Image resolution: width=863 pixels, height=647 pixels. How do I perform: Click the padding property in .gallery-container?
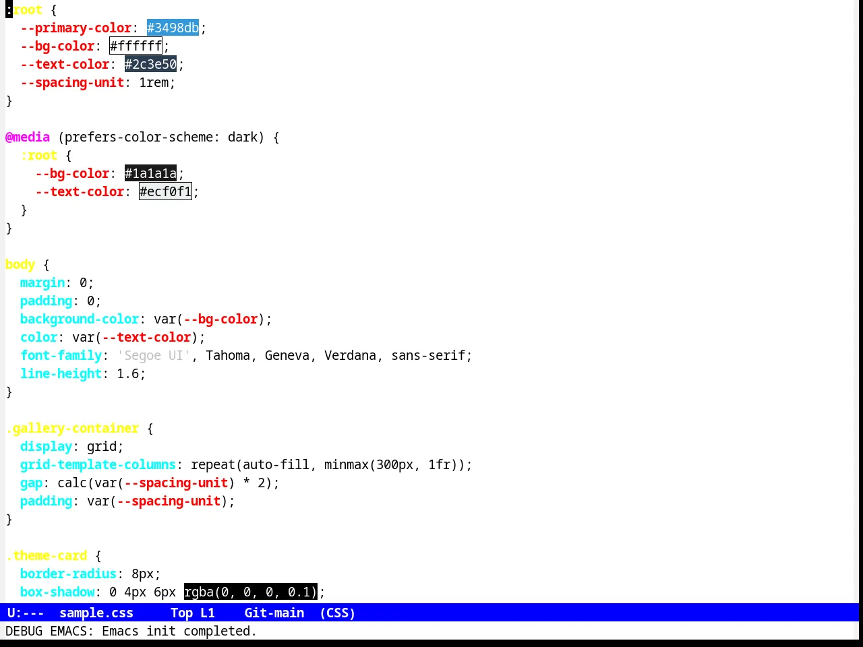[47, 501]
